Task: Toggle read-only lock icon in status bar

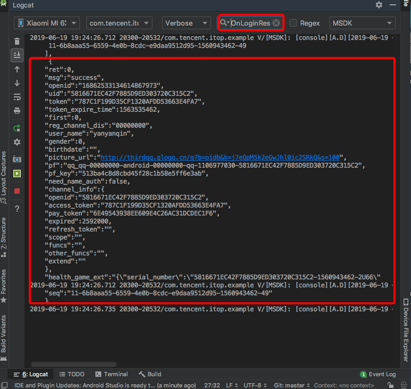Action: [x=391, y=385]
